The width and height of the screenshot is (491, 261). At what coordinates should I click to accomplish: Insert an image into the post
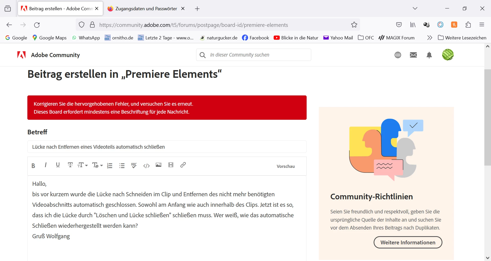[159, 165]
